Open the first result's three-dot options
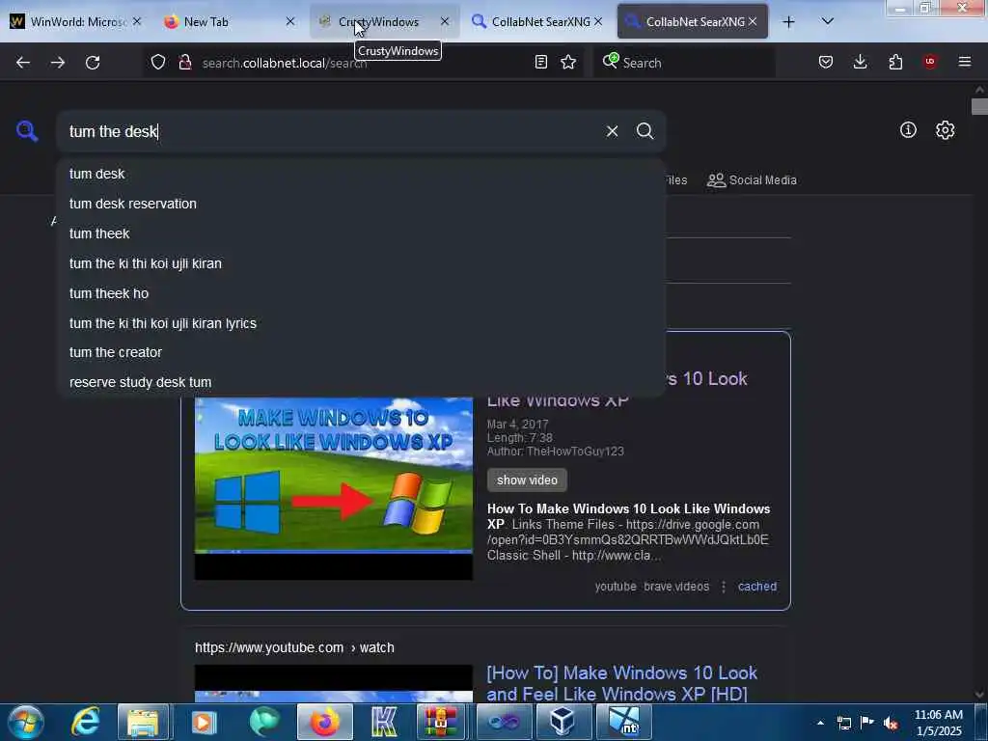Image resolution: width=988 pixels, height=741 pixels. pos(724,587)
